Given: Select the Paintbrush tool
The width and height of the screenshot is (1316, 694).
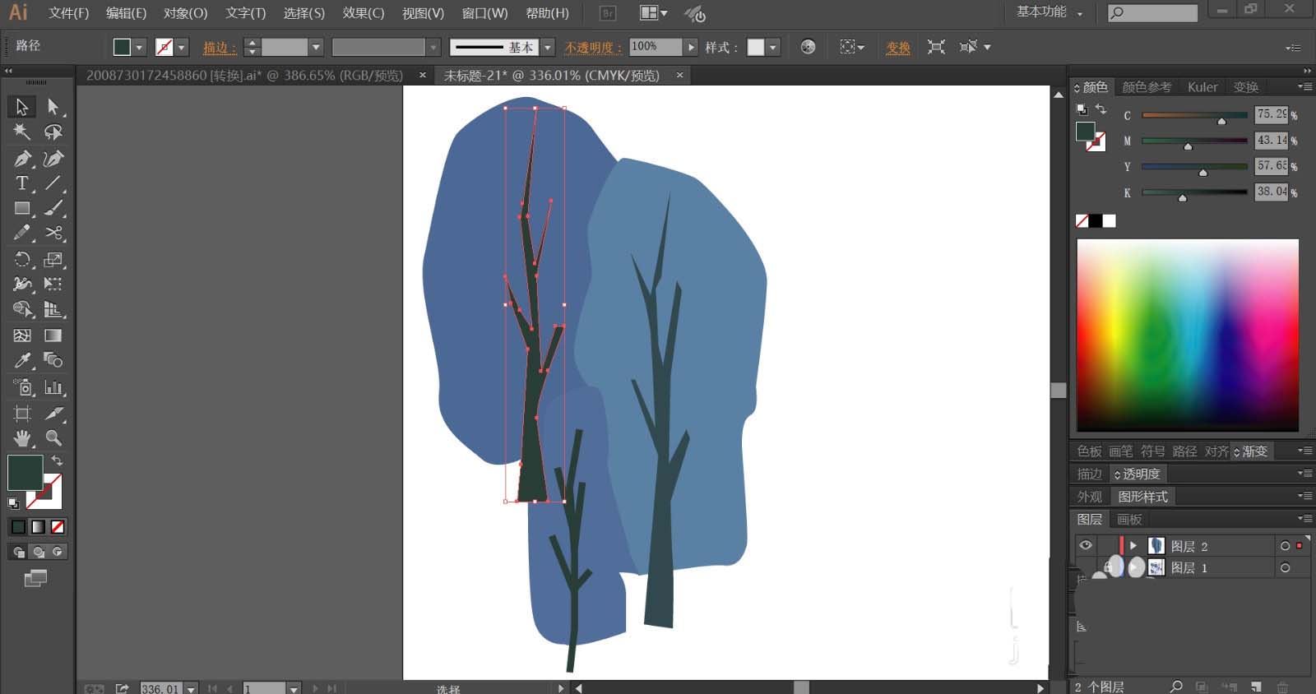Looking at the screenshot, I should 53,209.
